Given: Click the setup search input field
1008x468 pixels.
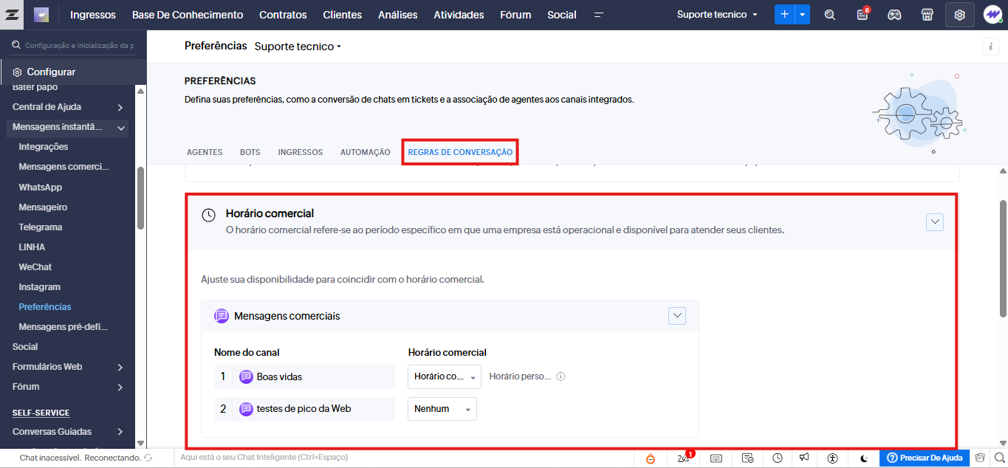Looking at the screenshot, I should (79, 46).
